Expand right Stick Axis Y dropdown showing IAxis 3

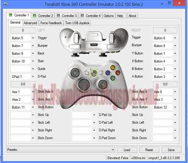(175, 99)
